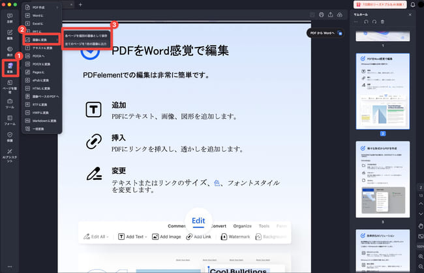Viewport: 424px width, 273px height.
Task: Open the フォーム (form) sidebar tool
Action: tap(10, 121)
